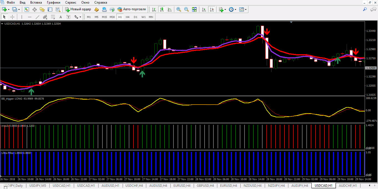Viewport: 378px width, 189px height.
Task: Open the search magnifier icon
Action: tap(365, 9)
